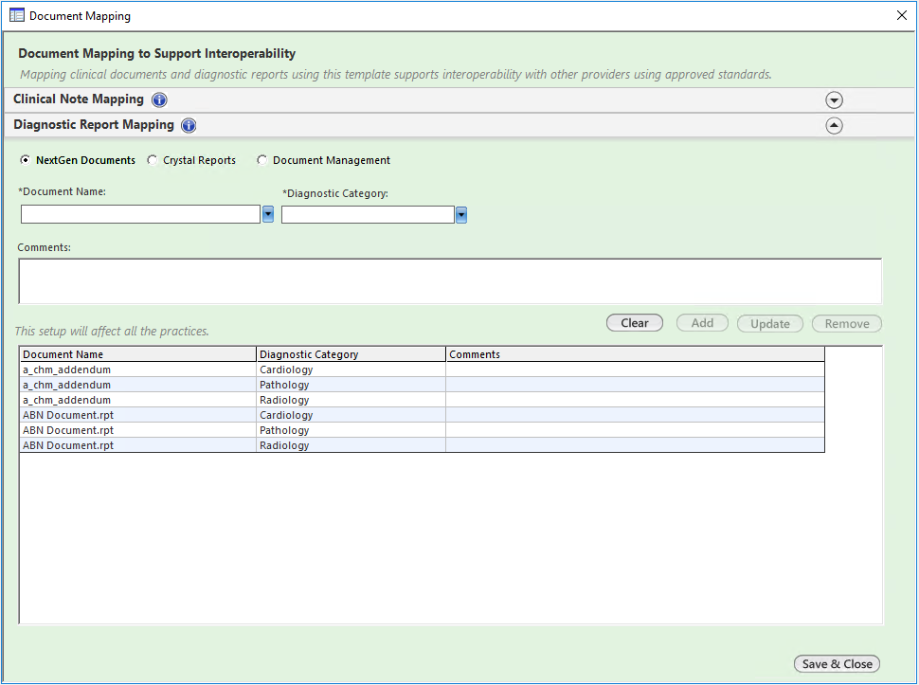The height and width of the screenshot is (685, 919).
Task: Collapse the Diagnostic Report Mapping section
Action: (834, 125)
